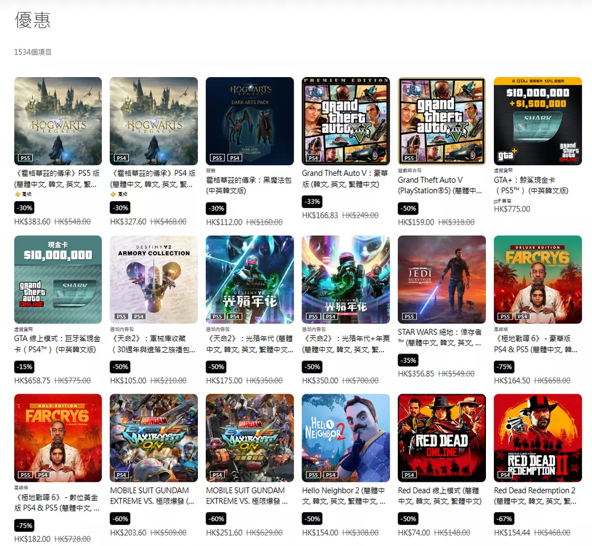Click the PS4 badge on Red Dead Online cover
The width and height of the screenshot is (592, 546).
point(409,474)
